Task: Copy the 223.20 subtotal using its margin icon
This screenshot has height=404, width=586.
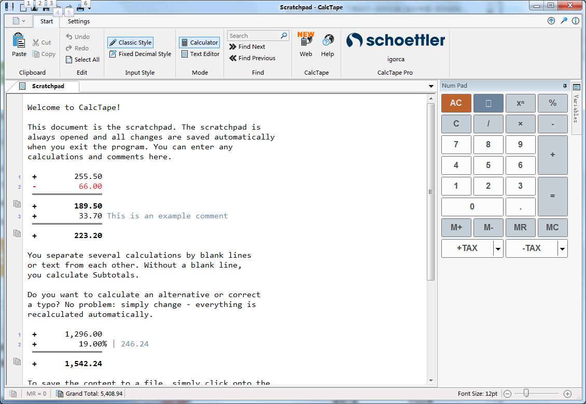Action: click(17, 233)
